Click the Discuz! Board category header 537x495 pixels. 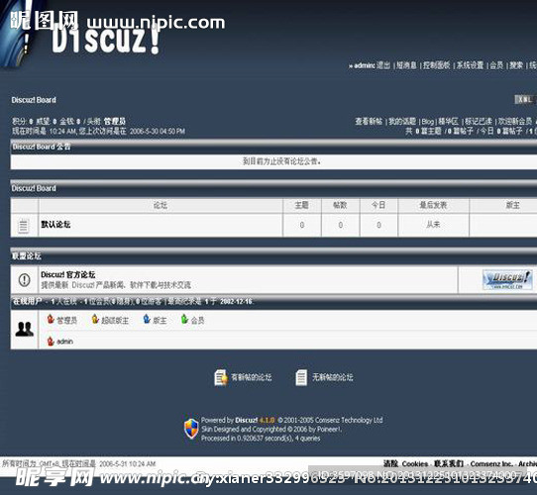click(x=34, y=188)
